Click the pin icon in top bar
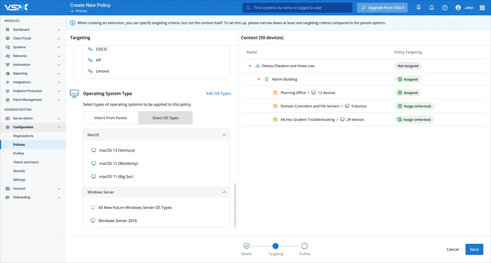 419,8
